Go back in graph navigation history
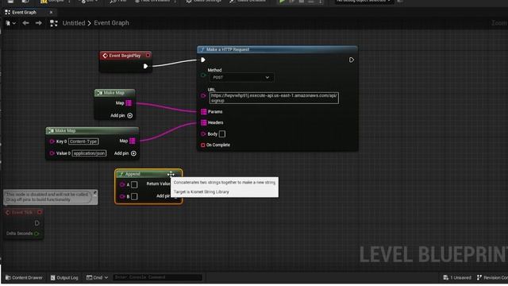Viewport: 508px width, 286px height. (x=25, y=23)
